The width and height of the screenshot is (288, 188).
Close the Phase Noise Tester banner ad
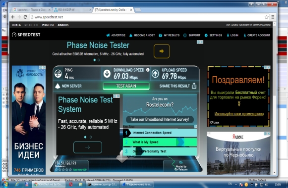202,42
